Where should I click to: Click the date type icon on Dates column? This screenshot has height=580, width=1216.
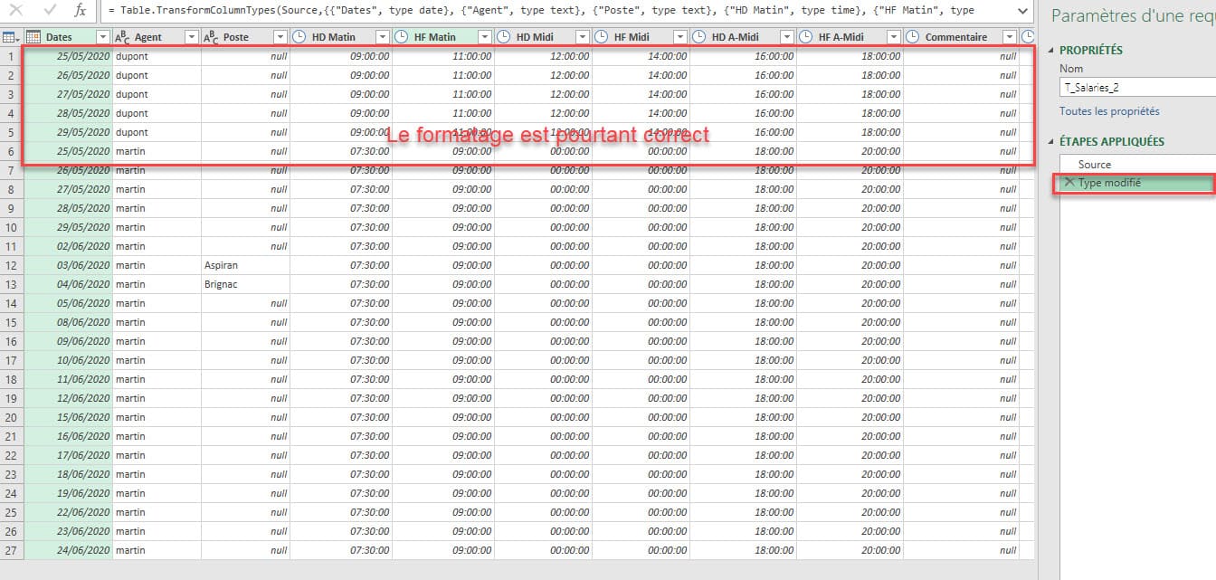pyautogui.click(x=33, y=37)
